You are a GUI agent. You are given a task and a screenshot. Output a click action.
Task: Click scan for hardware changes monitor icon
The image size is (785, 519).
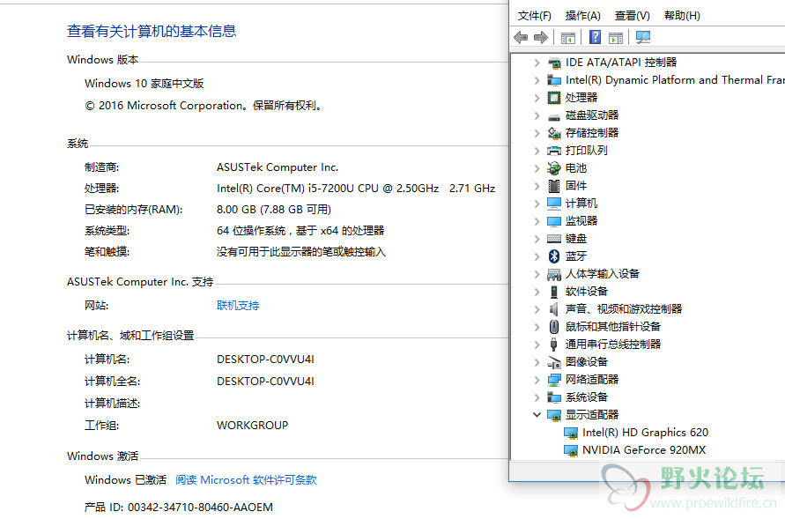[x=643, y=37]
